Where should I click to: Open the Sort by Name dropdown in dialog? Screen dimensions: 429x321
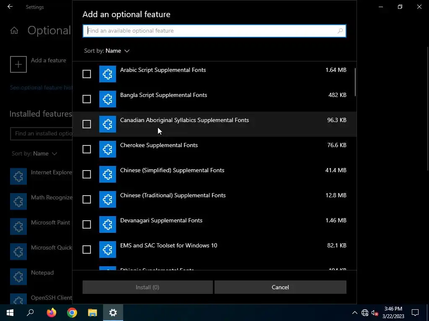coord(107,51)
